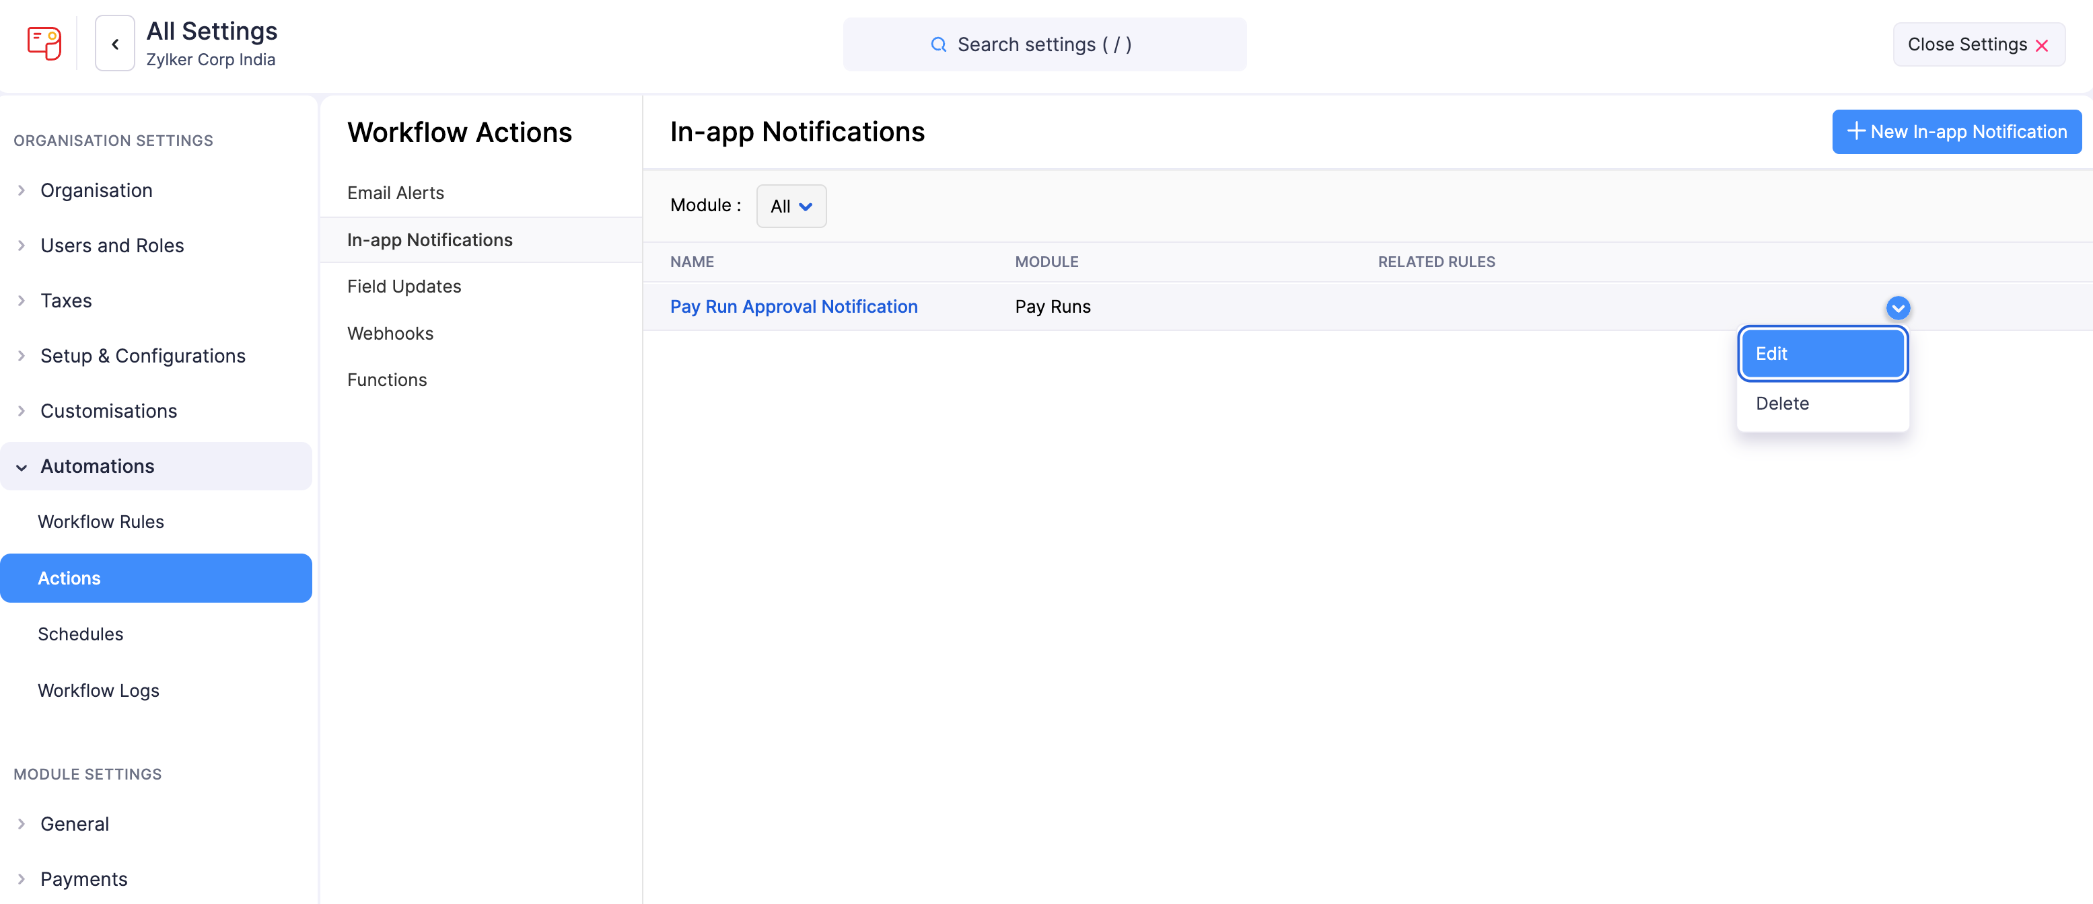This screenshot has width=2093, height=904.
Task: Focus the Search settings field
Action: click(x=1045, y=44)
